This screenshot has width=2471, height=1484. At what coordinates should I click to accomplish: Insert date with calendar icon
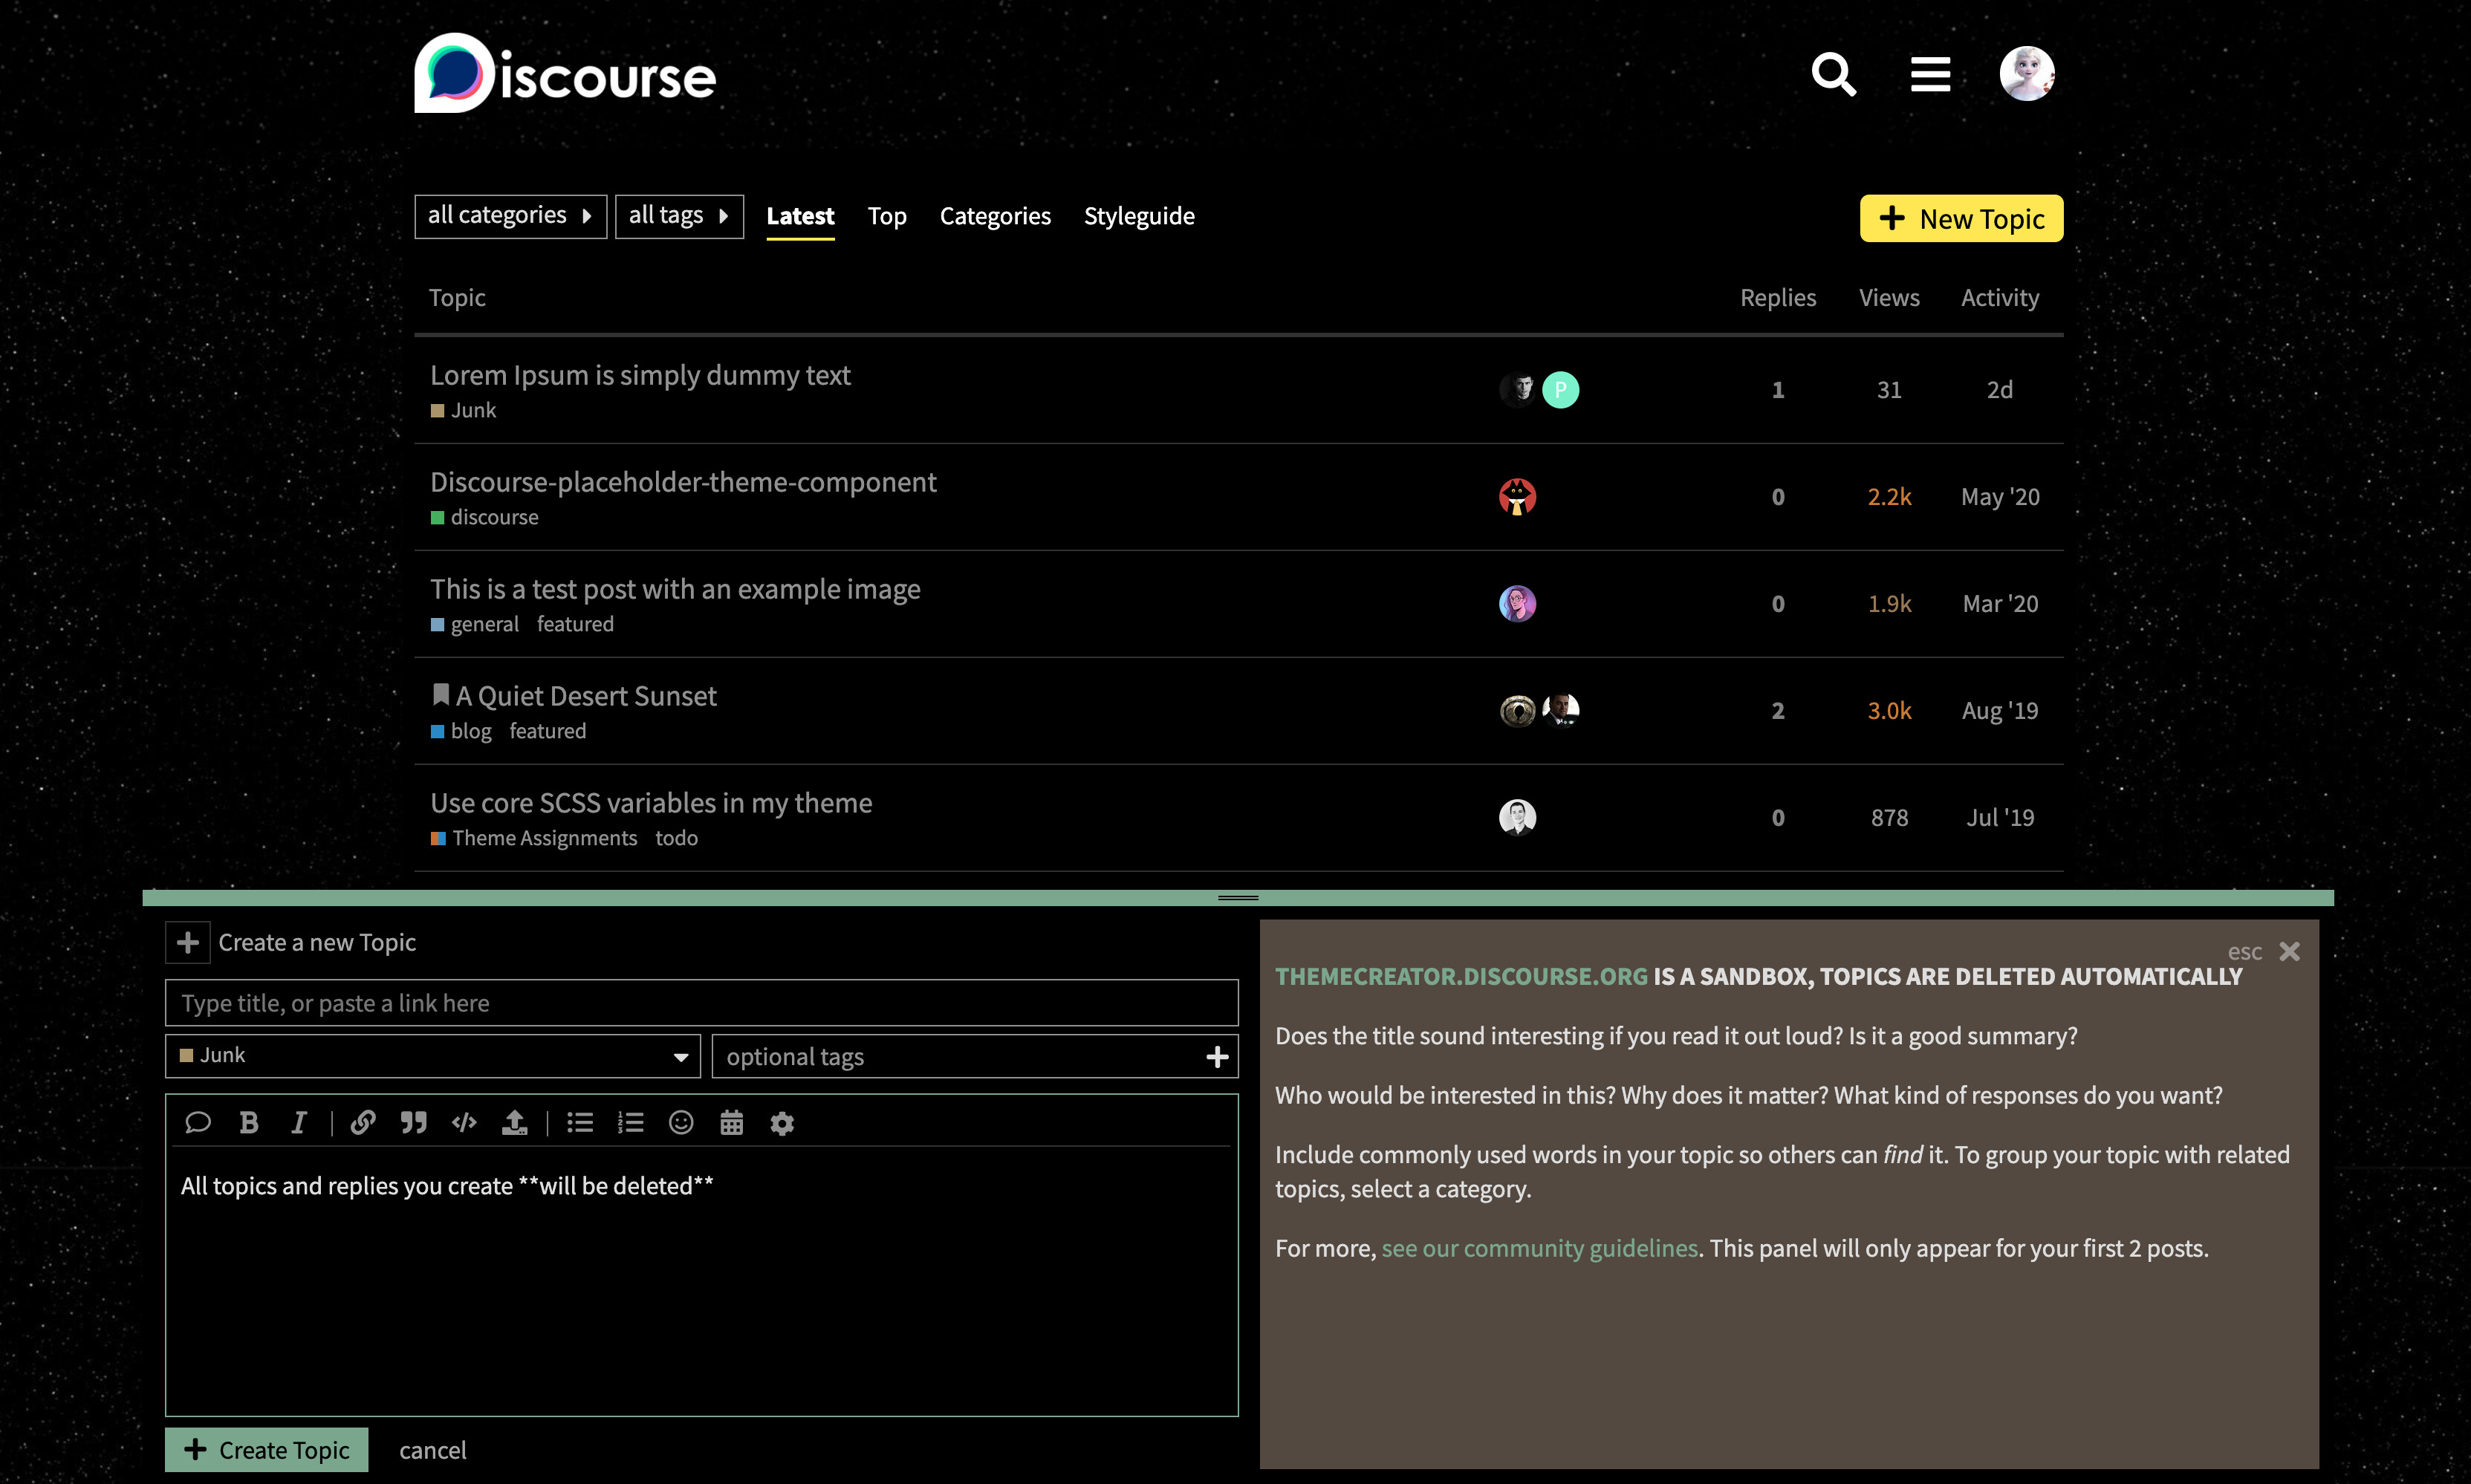(731, 1122)
